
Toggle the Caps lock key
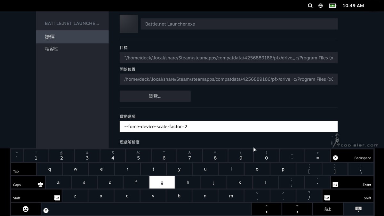pos(28,182)
